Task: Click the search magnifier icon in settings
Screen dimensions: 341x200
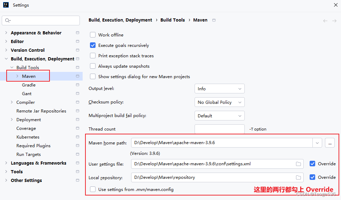Action: point(8,20)
